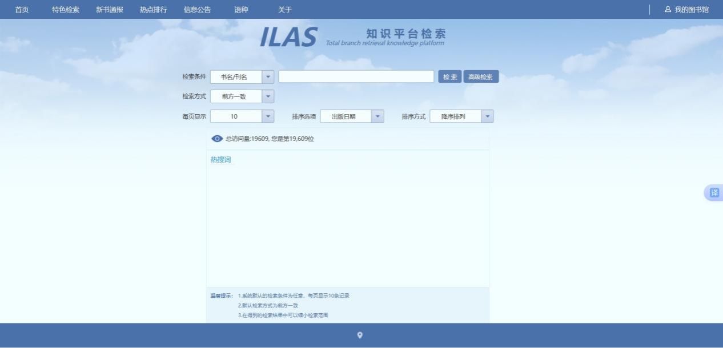Open the 语种 language menu
723x348 pixels.
pos(241,10)
